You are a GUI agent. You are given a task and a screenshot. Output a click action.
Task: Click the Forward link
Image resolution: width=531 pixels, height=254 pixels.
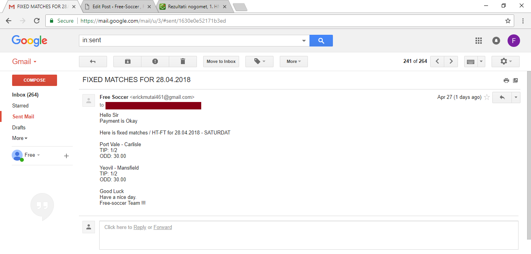tap(163, 227)
